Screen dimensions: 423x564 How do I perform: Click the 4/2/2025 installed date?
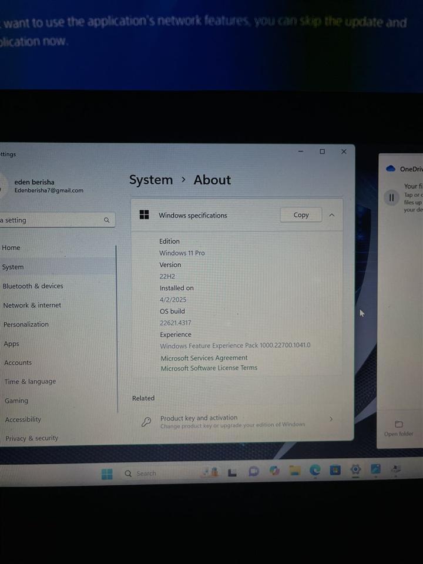pyautogui.click(x=173, y=300)
